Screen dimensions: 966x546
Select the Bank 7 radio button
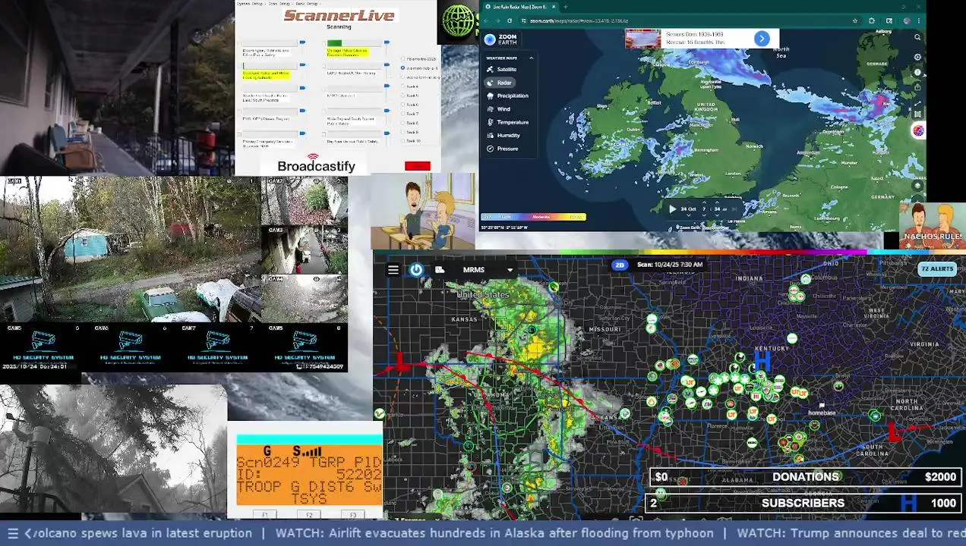403,114
